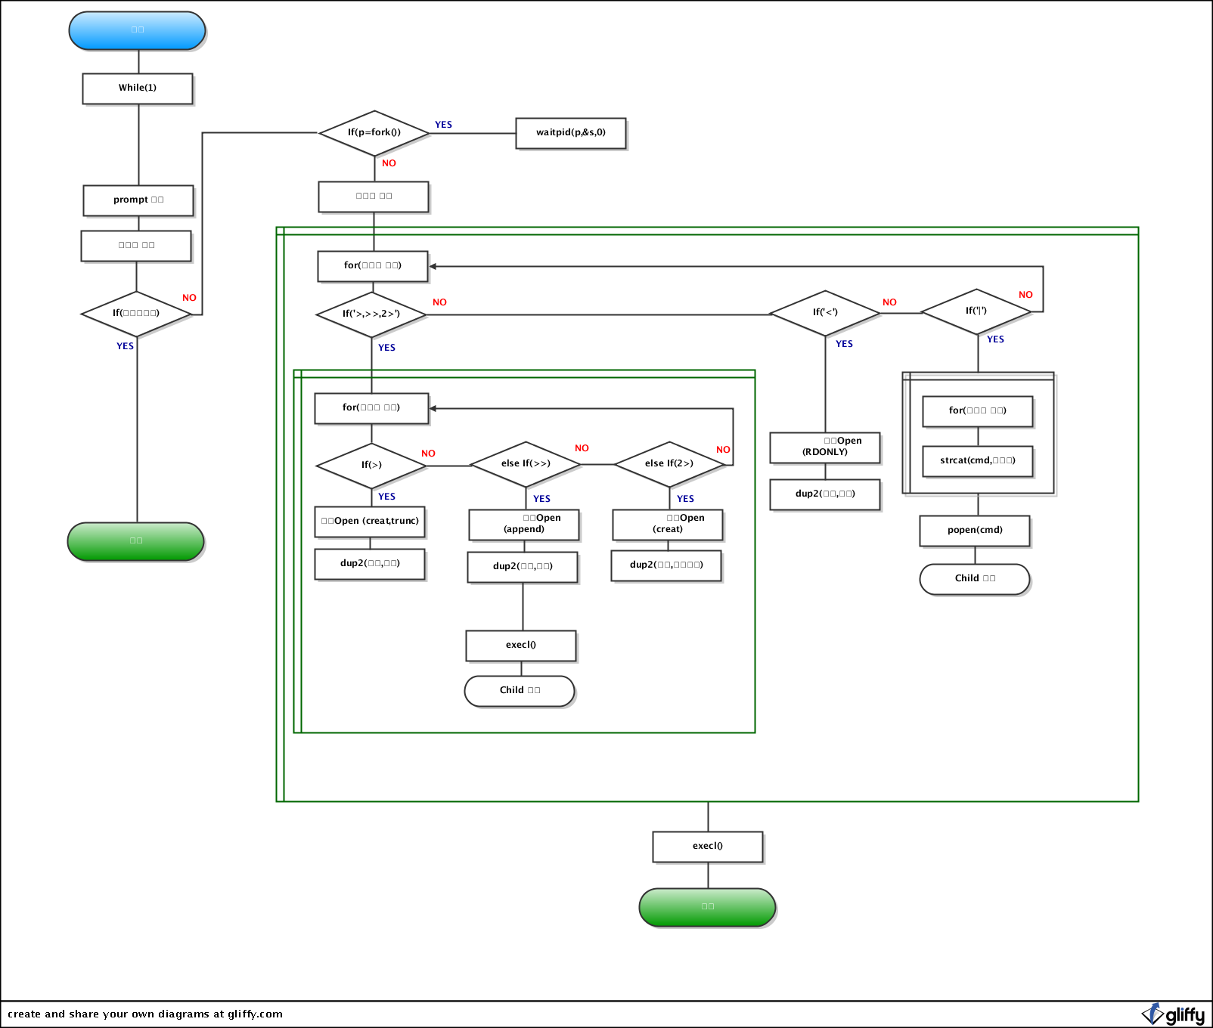The height and width of the screenshot is (1028, 1213).
Task: Select the waitpid(p,&s,0) box
Action: click(x=571, y=133)
